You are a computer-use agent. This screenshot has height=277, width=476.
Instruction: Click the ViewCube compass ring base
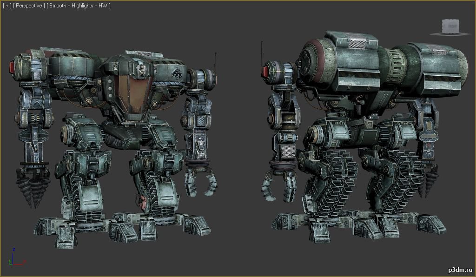tap(450, 33)
